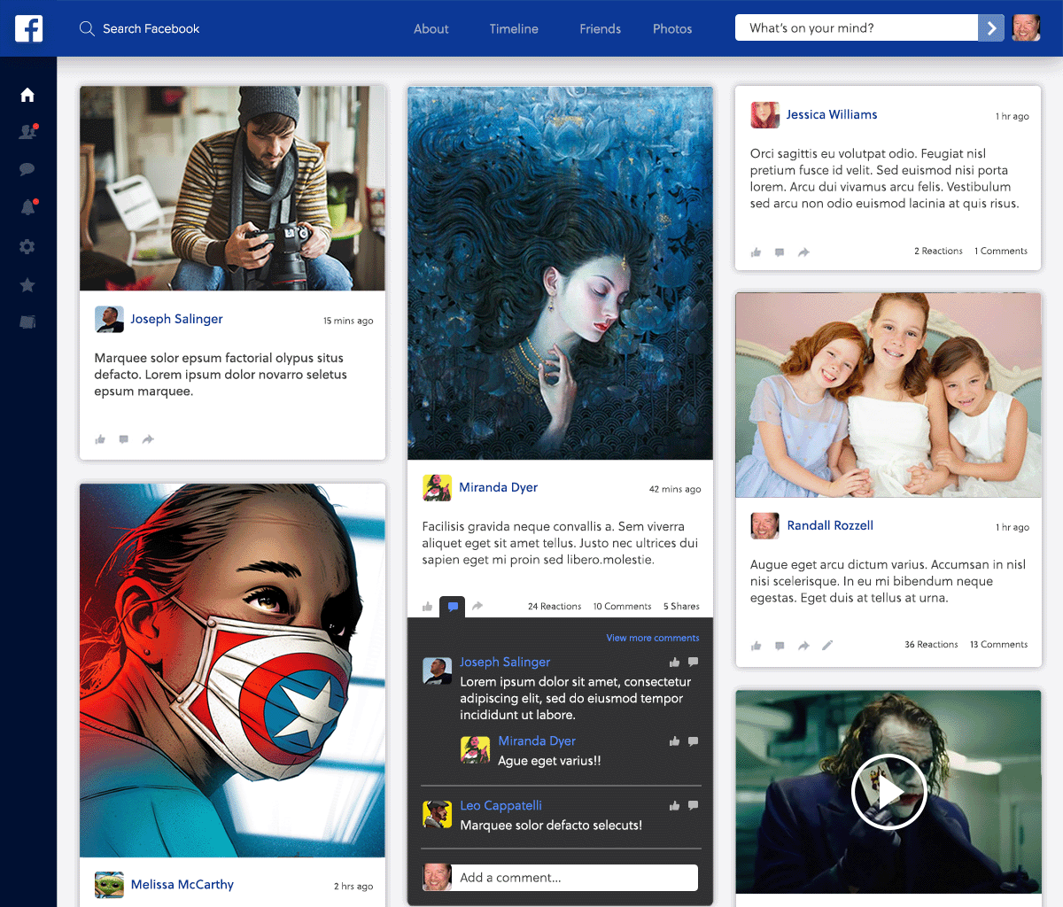
Task: Open favorites star in sidebar
Action: coord(27,284)
